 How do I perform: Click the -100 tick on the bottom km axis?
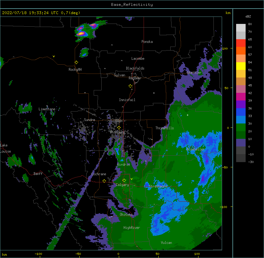pyautogui.click(x=38, y=254)
